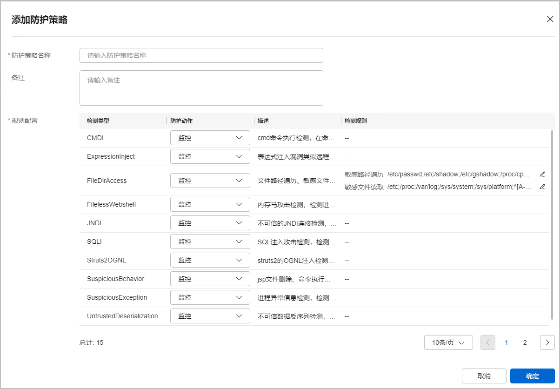Click the 描述 column header

tap(263, 121)
